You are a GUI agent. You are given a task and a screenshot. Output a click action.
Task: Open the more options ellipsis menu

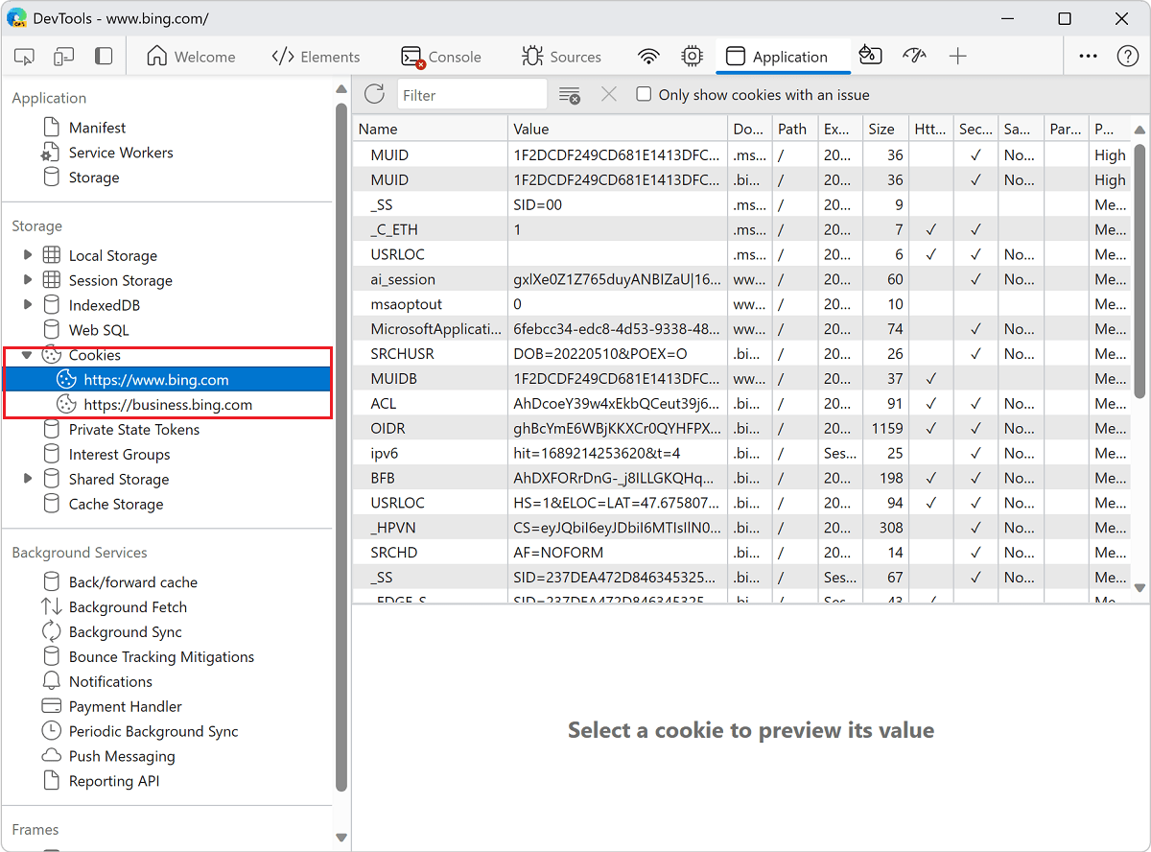pos(1088,57)
